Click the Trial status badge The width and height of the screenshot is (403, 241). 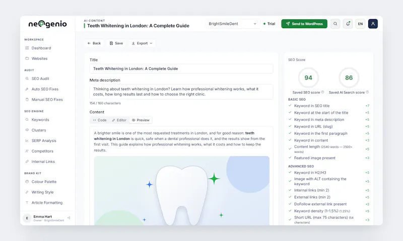pyautogui.click(x=269, y=24)
